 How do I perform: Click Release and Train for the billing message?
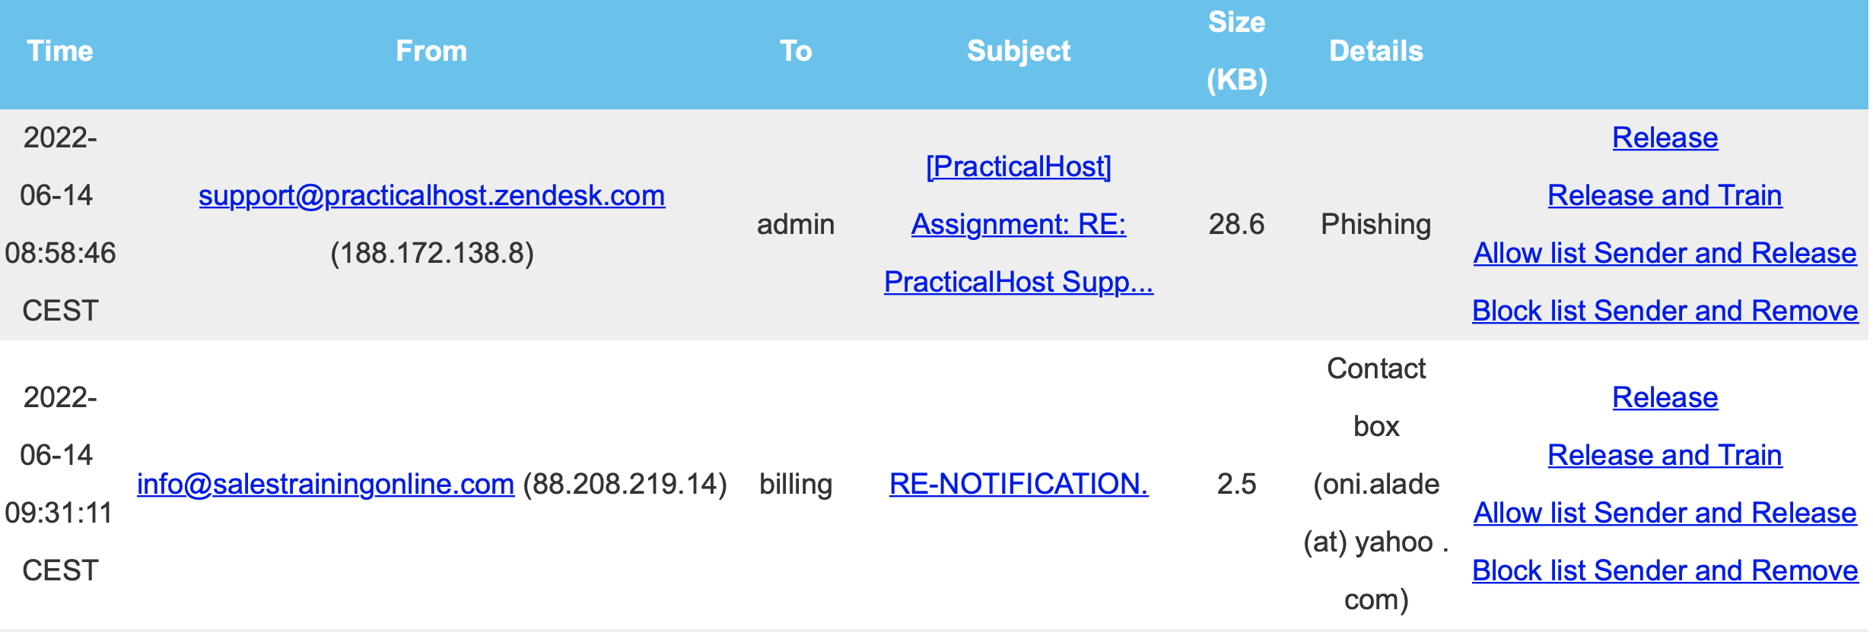[x=1665, y=456]
